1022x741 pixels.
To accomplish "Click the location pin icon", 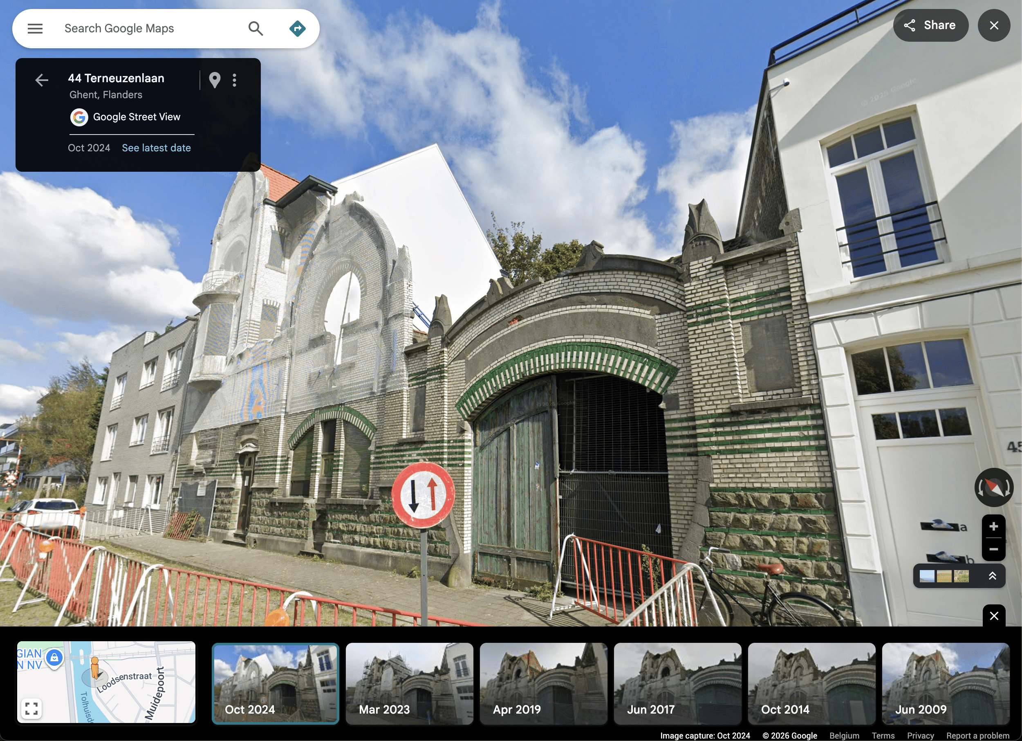I will [215, 80].
